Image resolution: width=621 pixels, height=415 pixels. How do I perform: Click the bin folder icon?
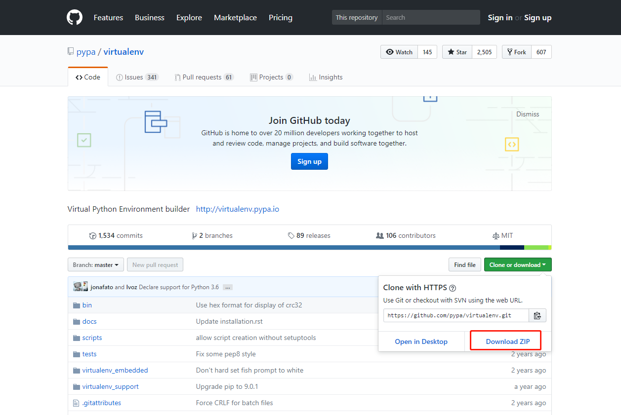[77, 305]
